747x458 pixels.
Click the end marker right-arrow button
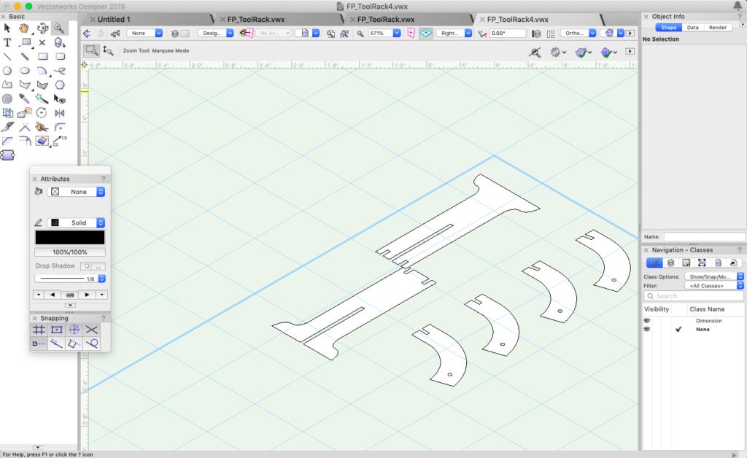click(87, 295)
